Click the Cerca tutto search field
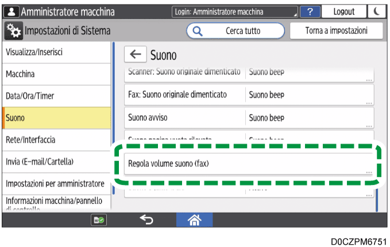Image resolution: width=390 pixels, height=247 pixels. pyautogui.click(x=235, y=30)
